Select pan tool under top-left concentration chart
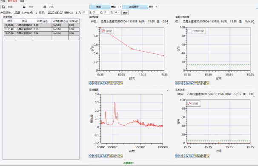 click(91, 83)
